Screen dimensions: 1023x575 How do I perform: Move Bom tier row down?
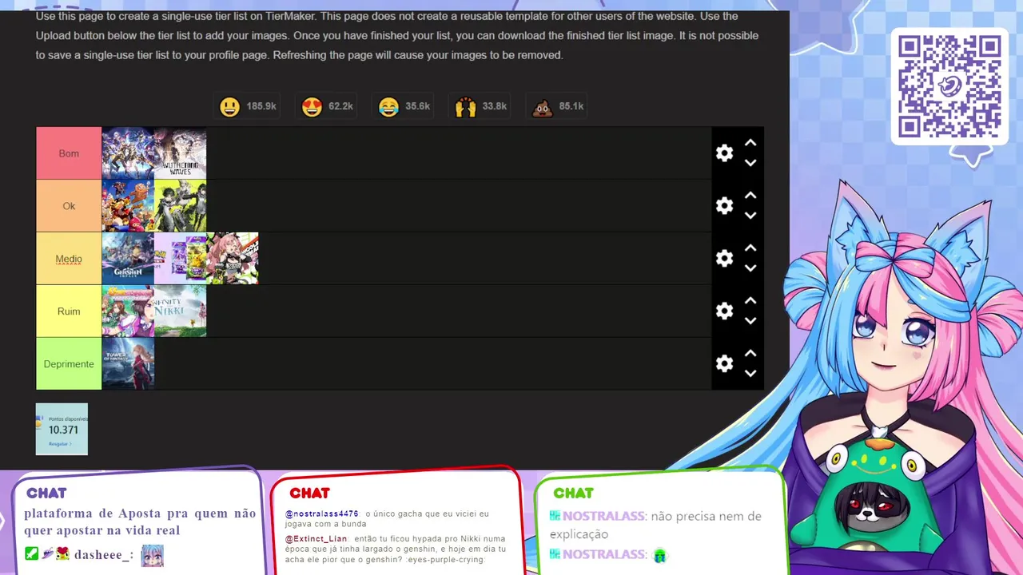coord(750,163)
